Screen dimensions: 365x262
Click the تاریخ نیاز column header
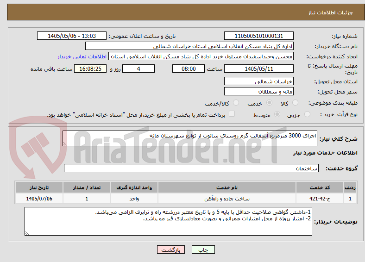39,187
